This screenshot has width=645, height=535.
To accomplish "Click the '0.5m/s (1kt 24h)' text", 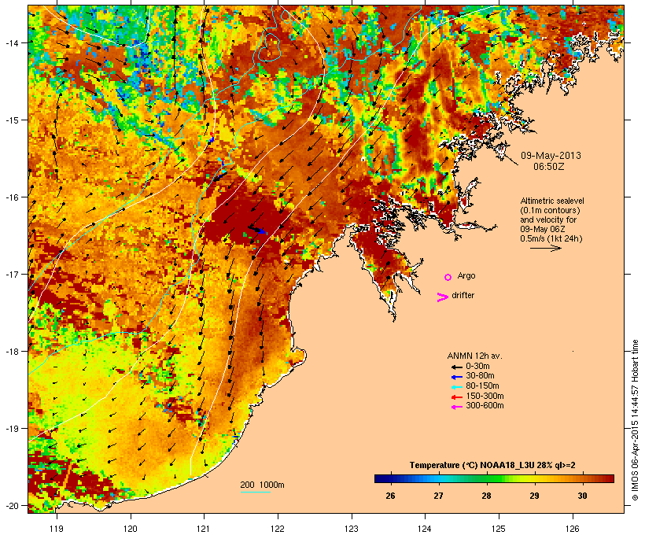I will point(551,238).
